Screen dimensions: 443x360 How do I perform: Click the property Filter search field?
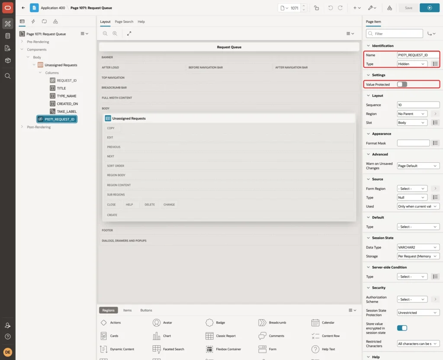tap(395, 34)
